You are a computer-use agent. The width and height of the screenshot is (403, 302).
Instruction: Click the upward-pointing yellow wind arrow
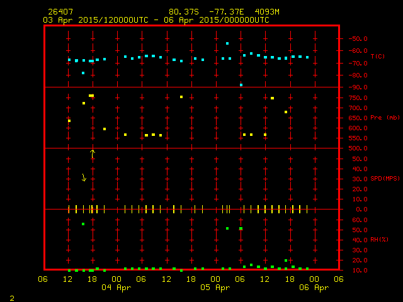(93, 153)
